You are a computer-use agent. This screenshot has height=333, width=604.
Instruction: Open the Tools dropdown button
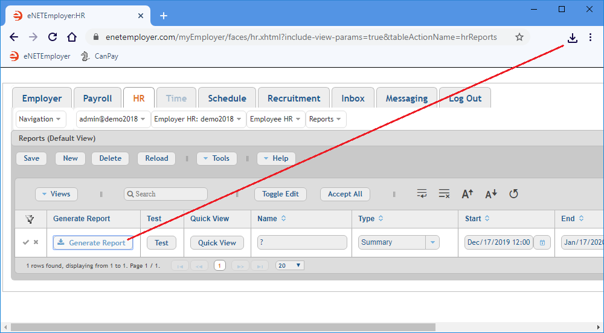click(216, 158)
